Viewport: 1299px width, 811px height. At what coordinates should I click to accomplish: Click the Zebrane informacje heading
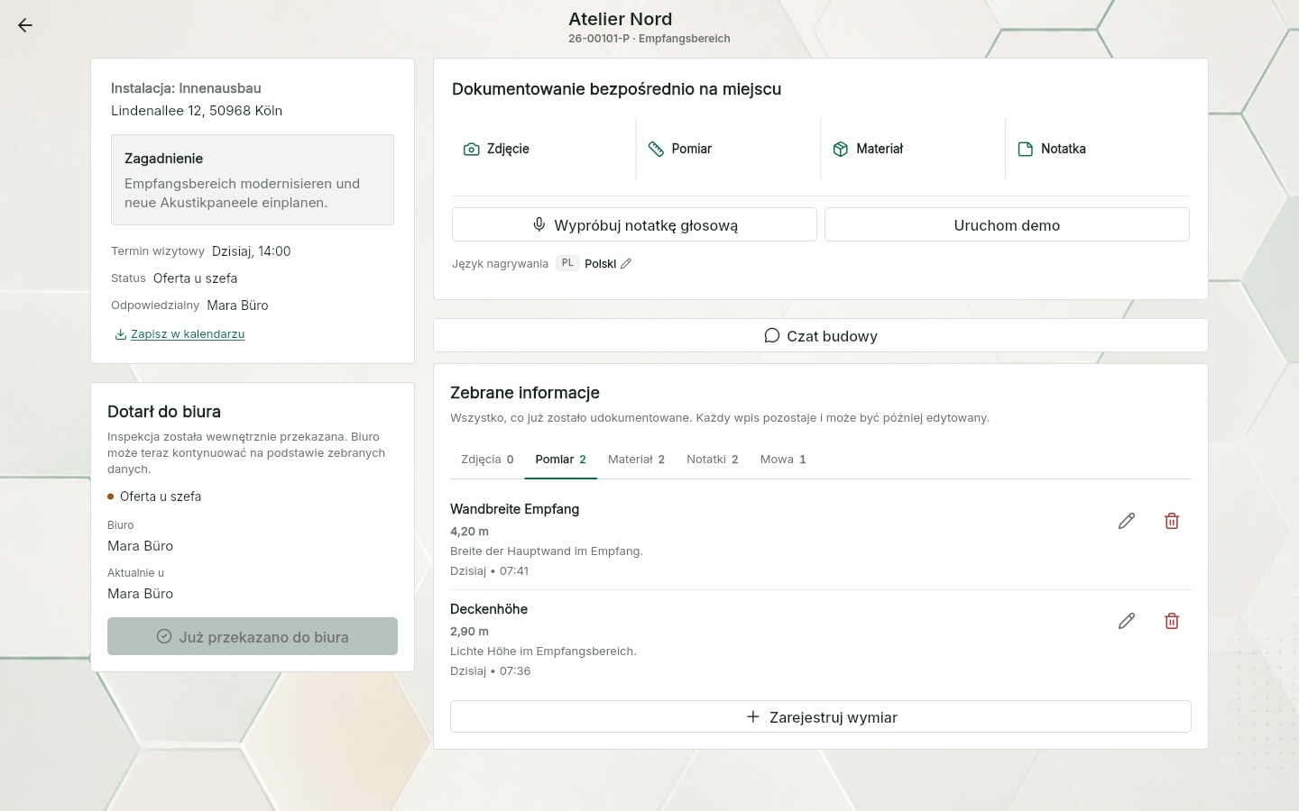tap(525, 393)
